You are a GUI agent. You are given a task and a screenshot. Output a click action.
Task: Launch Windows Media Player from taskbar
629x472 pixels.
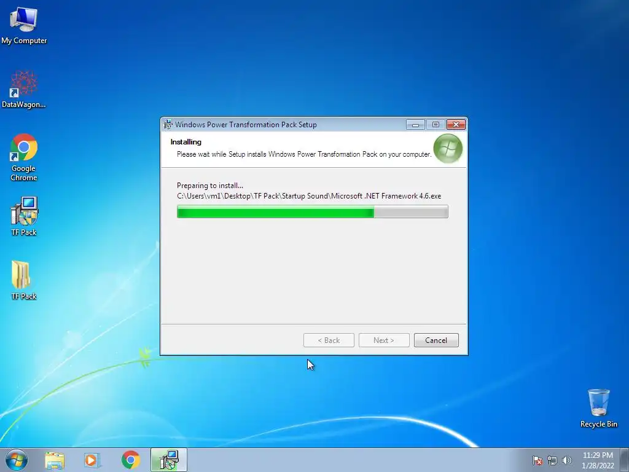tap(92, 460)
